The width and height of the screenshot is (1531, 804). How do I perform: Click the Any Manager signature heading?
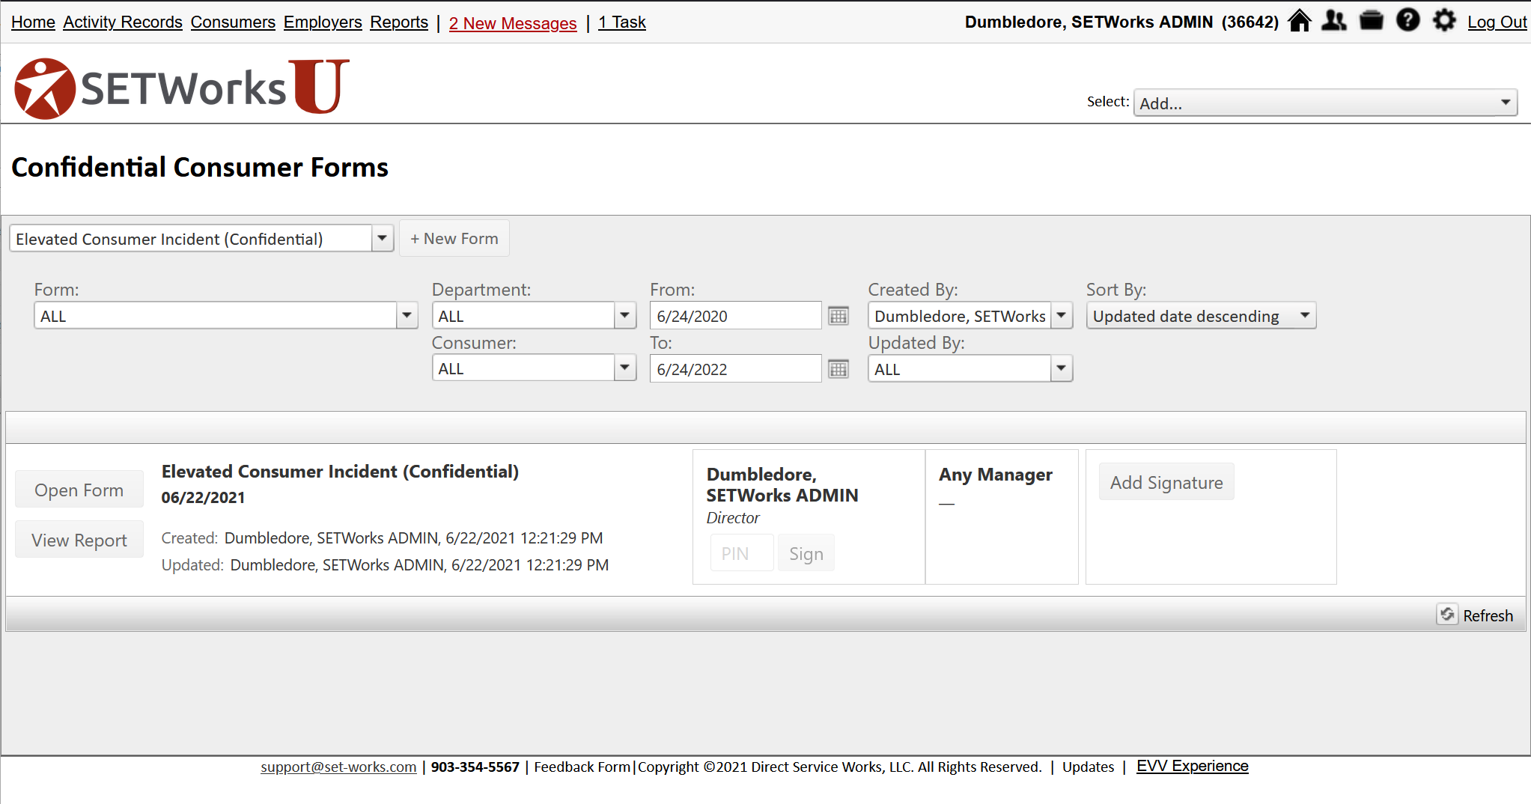(996, 474)
